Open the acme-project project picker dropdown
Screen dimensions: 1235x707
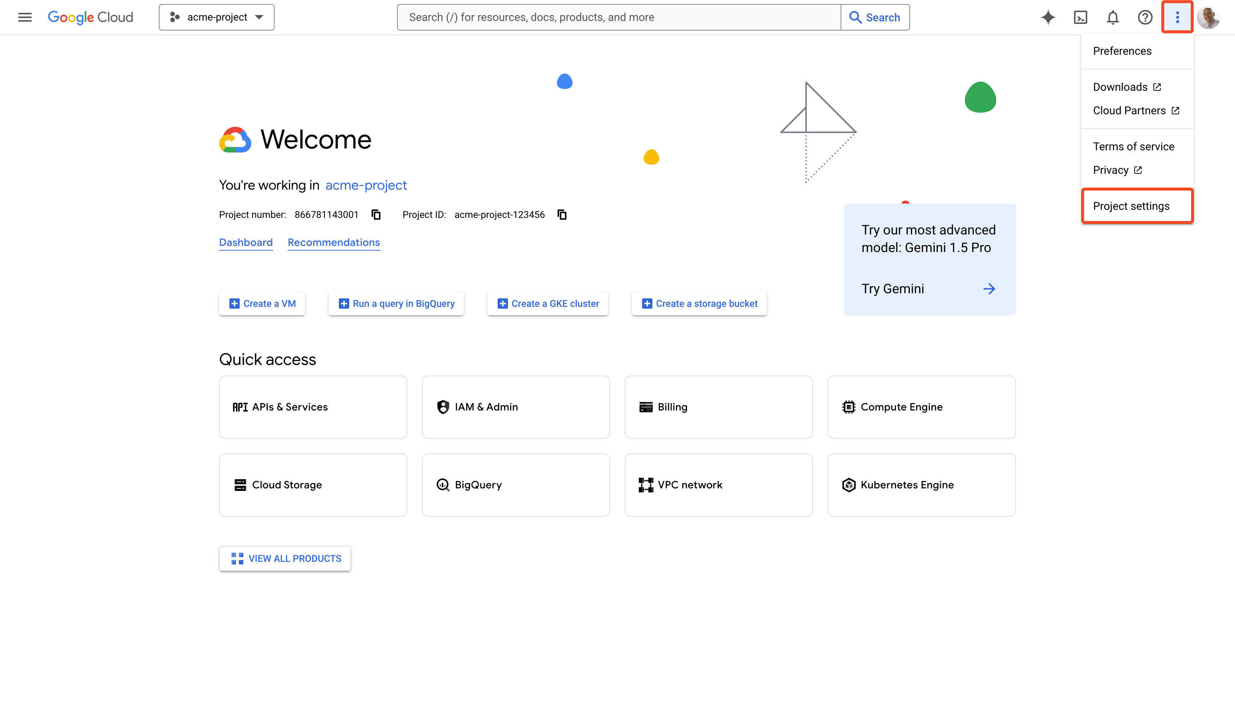pos(216,18)
